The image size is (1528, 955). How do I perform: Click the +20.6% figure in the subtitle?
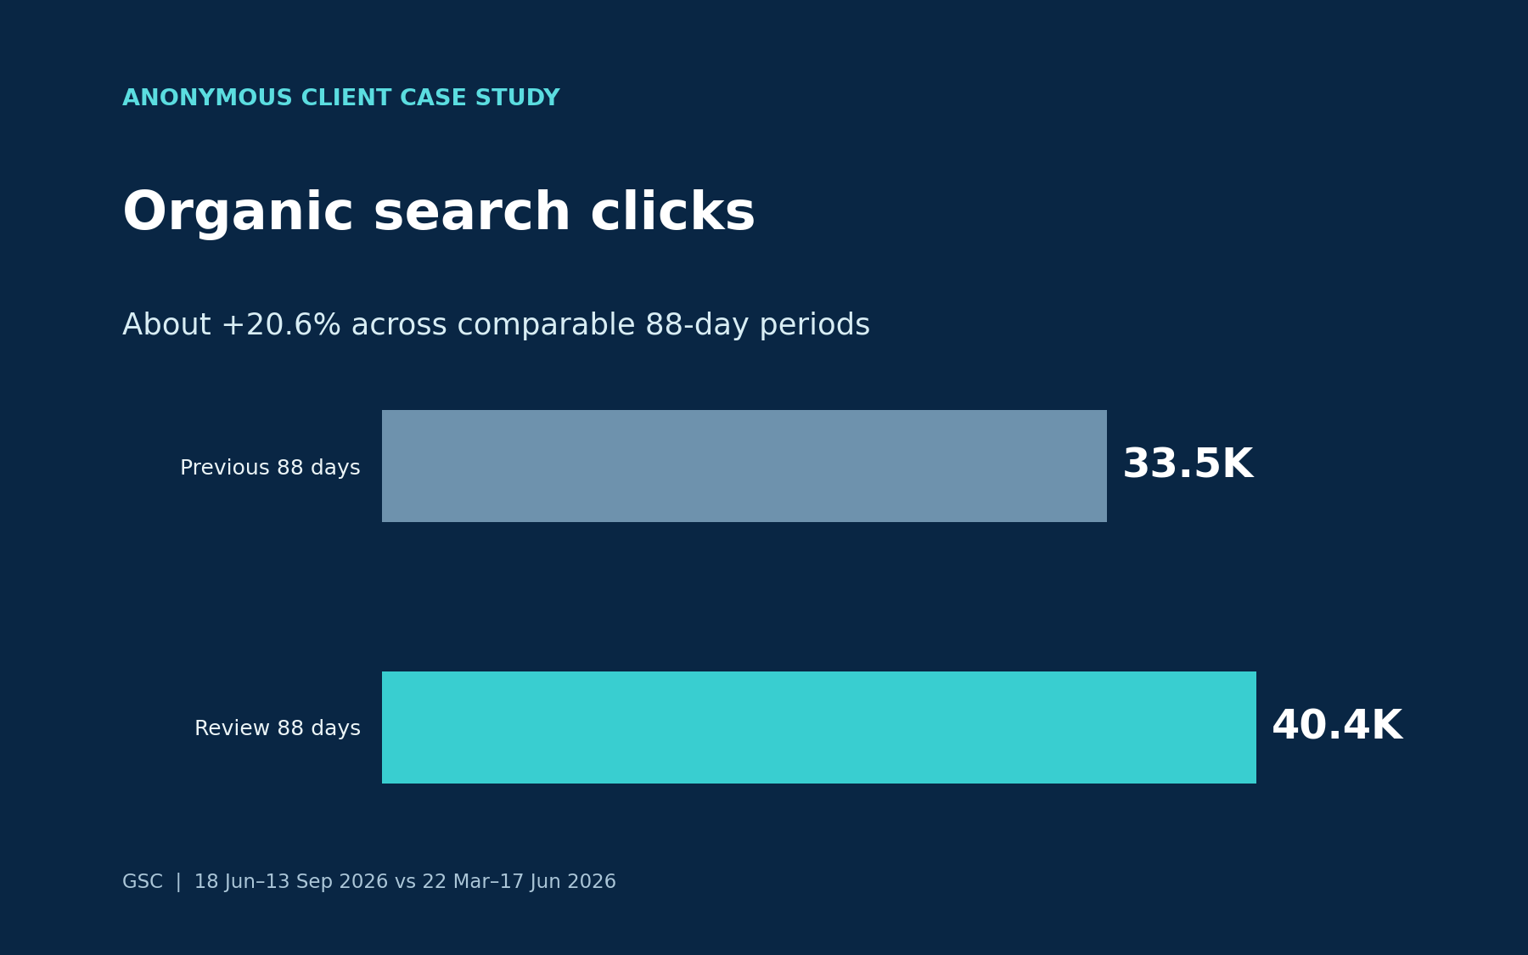point(280,325)
